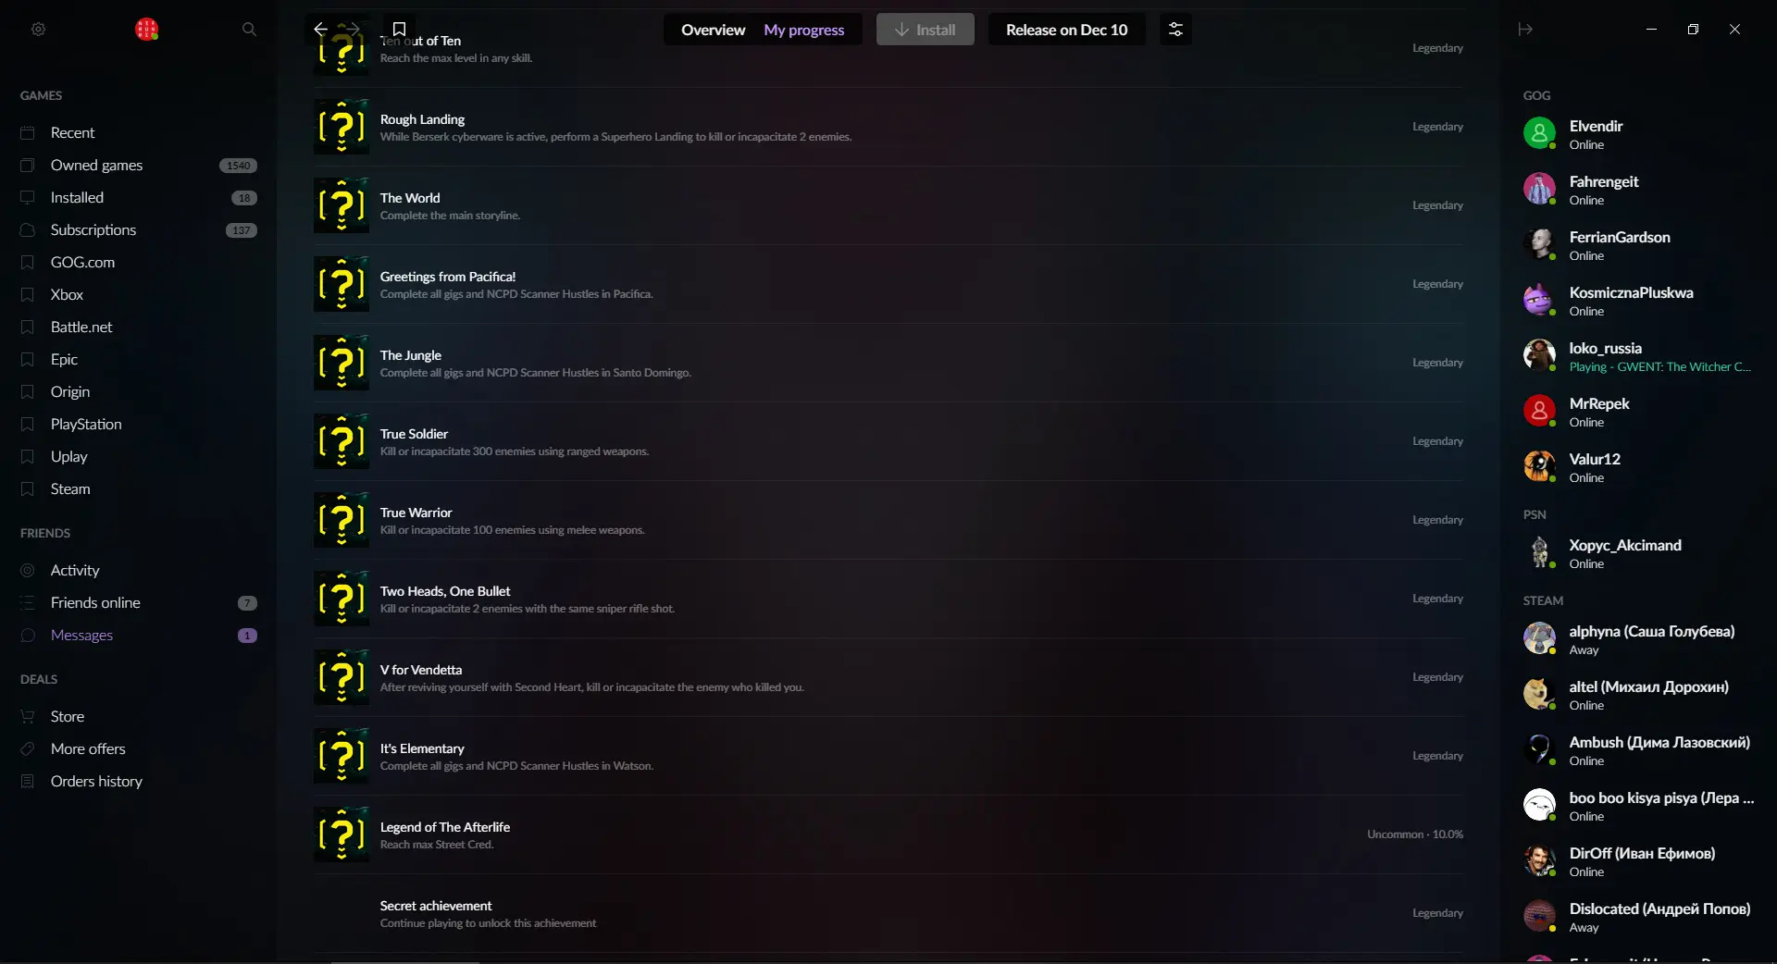Open More offers

click(x=88, y=748)
